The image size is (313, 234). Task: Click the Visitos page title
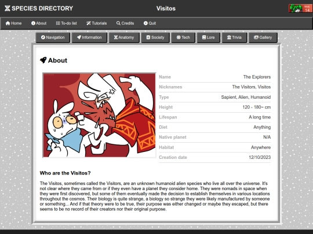166,8
